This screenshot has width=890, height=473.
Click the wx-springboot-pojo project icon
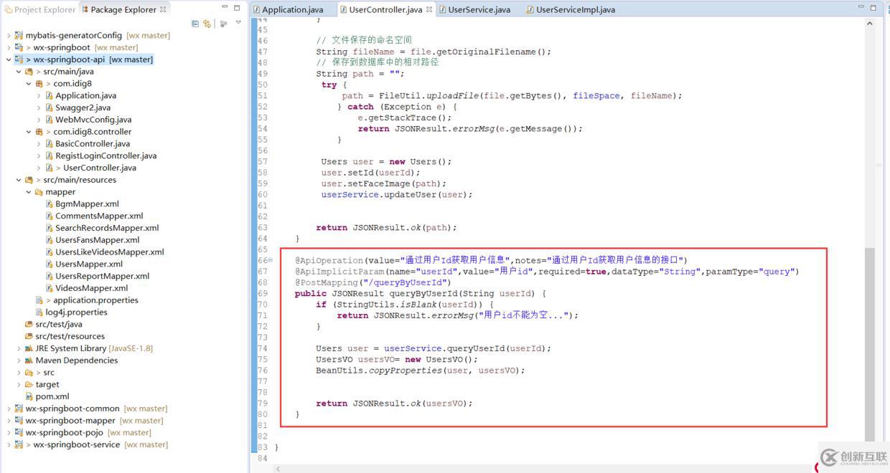(19, 432)
